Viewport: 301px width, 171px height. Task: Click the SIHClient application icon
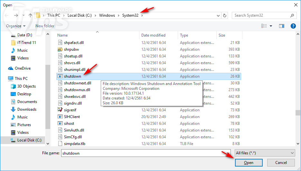pos(60,117)
